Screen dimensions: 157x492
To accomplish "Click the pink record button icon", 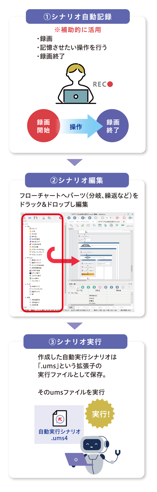I will [x=117, y=218].
